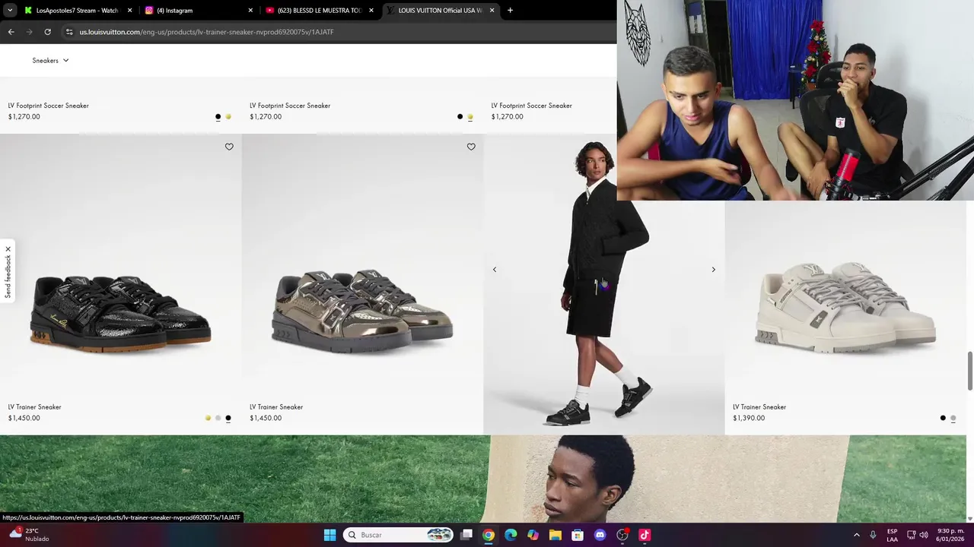974x547 pixels.
Task: Click the microphone icon in system tray
Action: (873, 535)
